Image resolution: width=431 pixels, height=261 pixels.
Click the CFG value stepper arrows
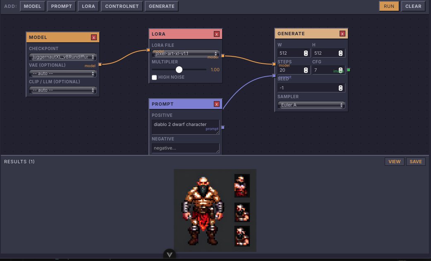tap(340, 70)
